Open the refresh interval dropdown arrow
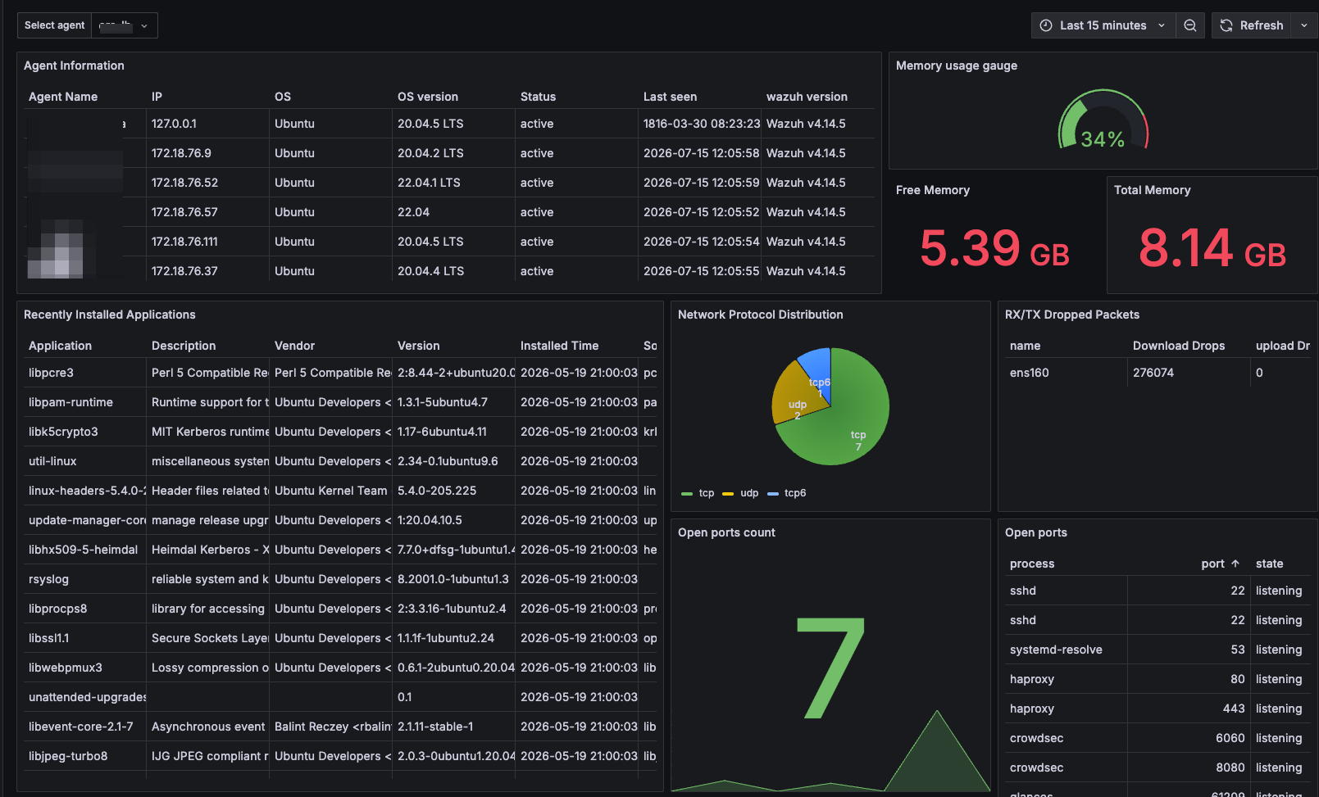Viewport: 1319px width, 797px height. pos(1303,25)
